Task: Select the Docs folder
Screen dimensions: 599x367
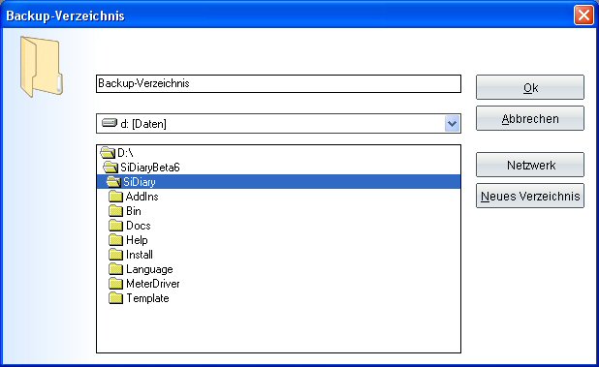Action: (x=278, y=226)
